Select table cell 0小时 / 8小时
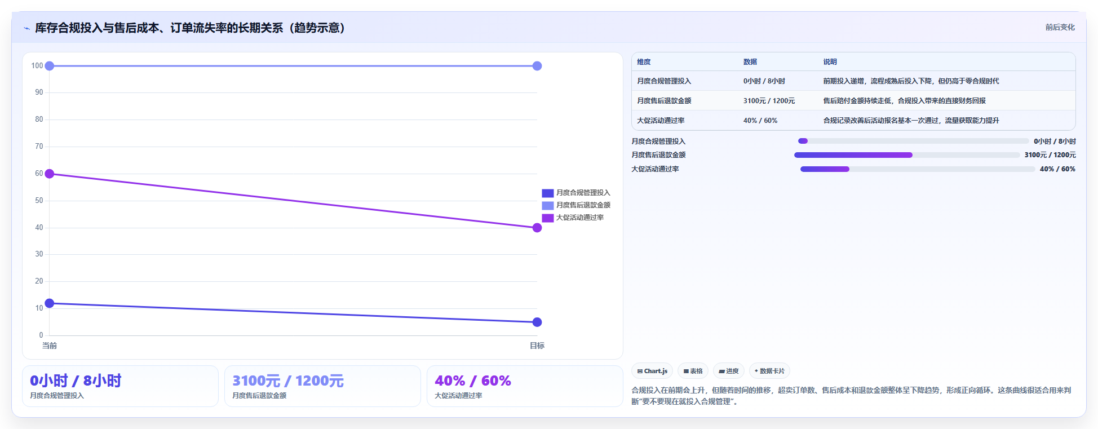This screenshot has width=1098, height=429. tap(764, 81)
